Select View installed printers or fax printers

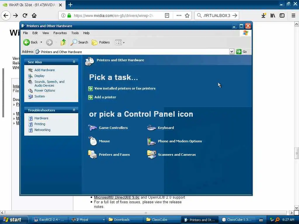click(x=125, y=88)
